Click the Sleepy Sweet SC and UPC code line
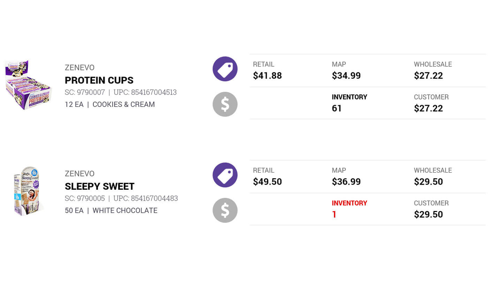 click(121, 198)
